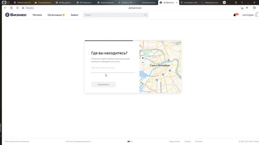Open notifications via the bell icon
The height and width of the screenshot is (145, 259).
point(235,15)
